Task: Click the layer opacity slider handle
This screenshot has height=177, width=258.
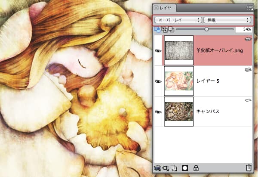Action: coord(207,29)
